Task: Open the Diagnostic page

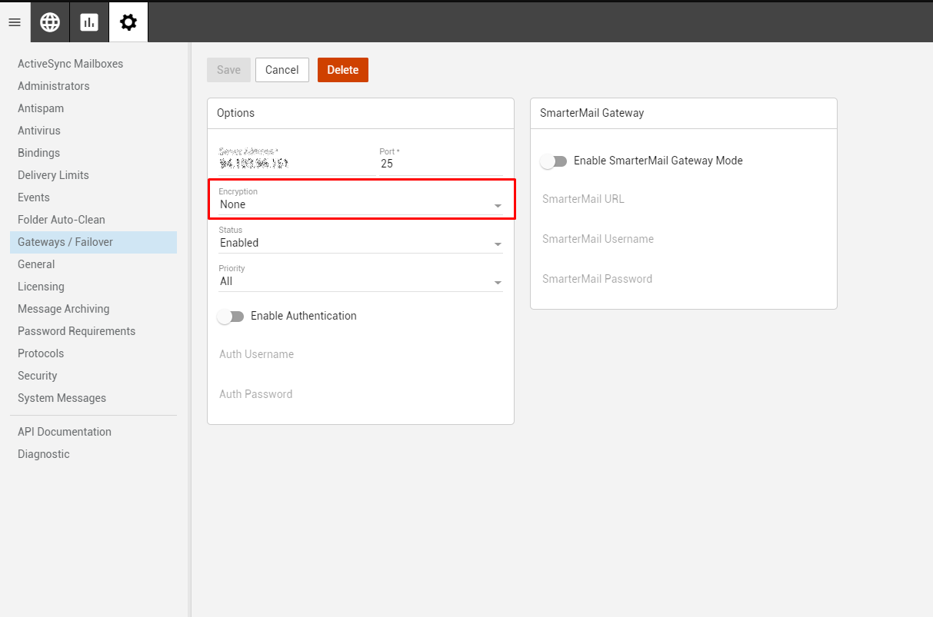Action: tap(44, 454)
